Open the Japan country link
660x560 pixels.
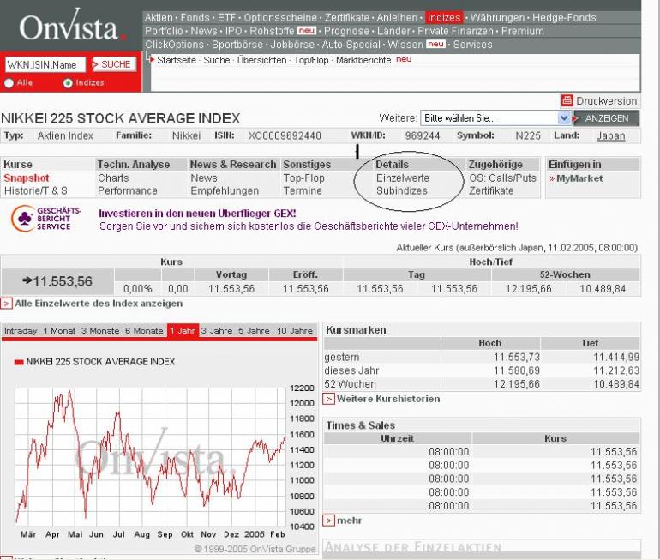click(610, 135)
